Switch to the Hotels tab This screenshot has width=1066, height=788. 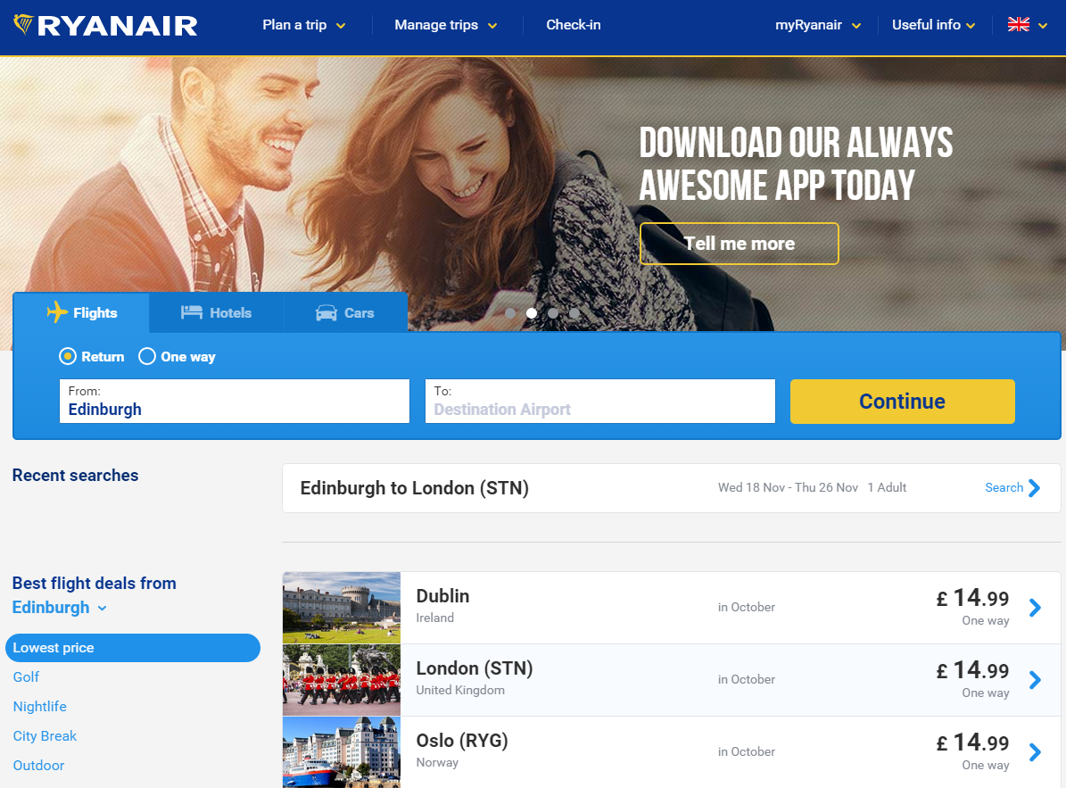(216, 312)
